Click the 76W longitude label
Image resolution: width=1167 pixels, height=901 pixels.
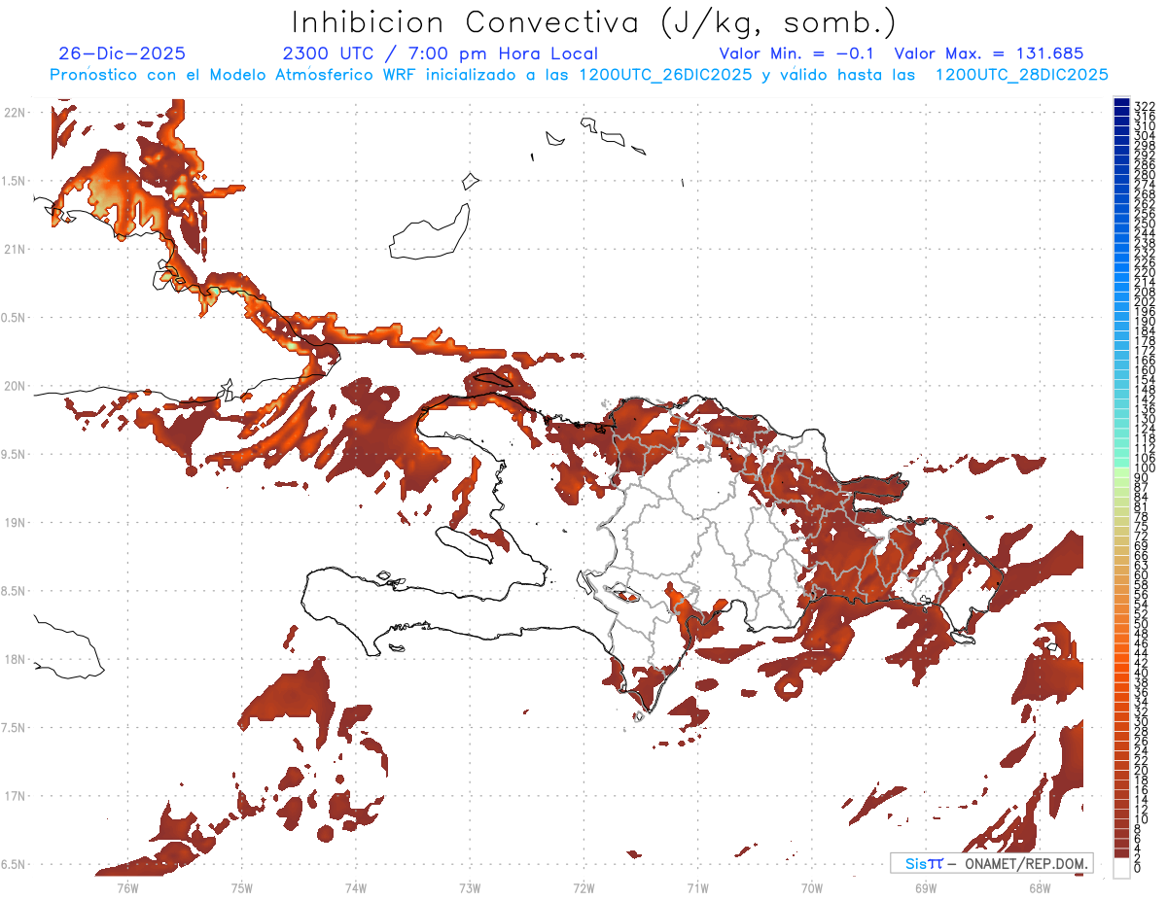point(127,887)
